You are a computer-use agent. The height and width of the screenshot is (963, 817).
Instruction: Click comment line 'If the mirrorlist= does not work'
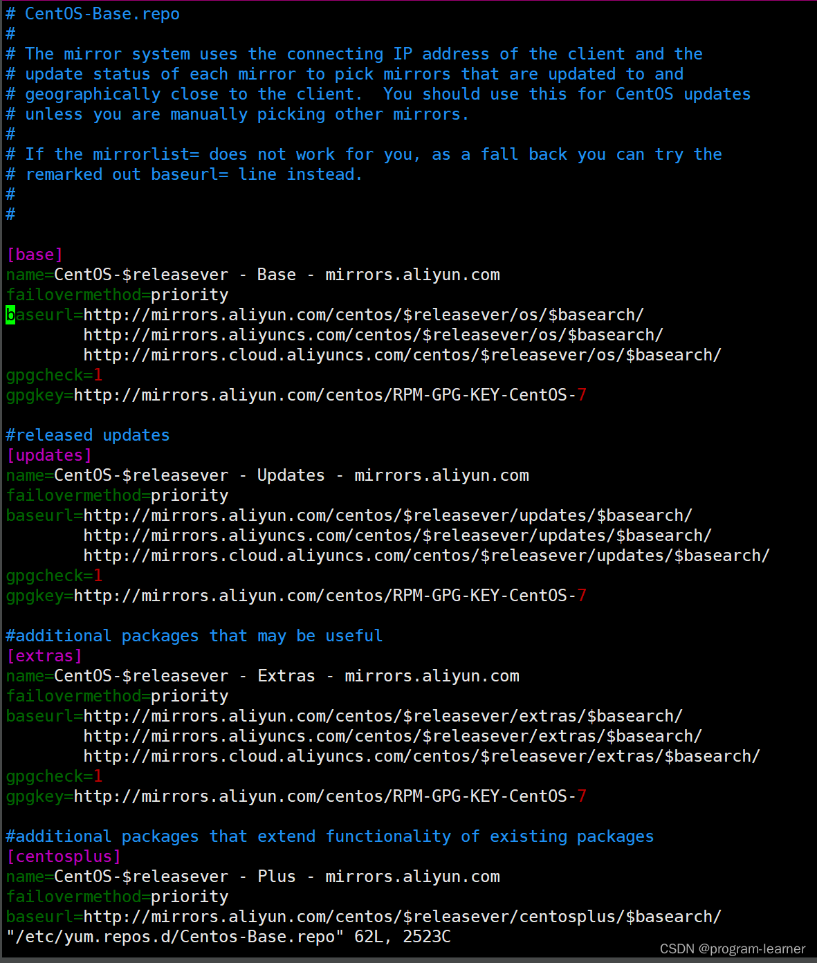click(364, 154)
